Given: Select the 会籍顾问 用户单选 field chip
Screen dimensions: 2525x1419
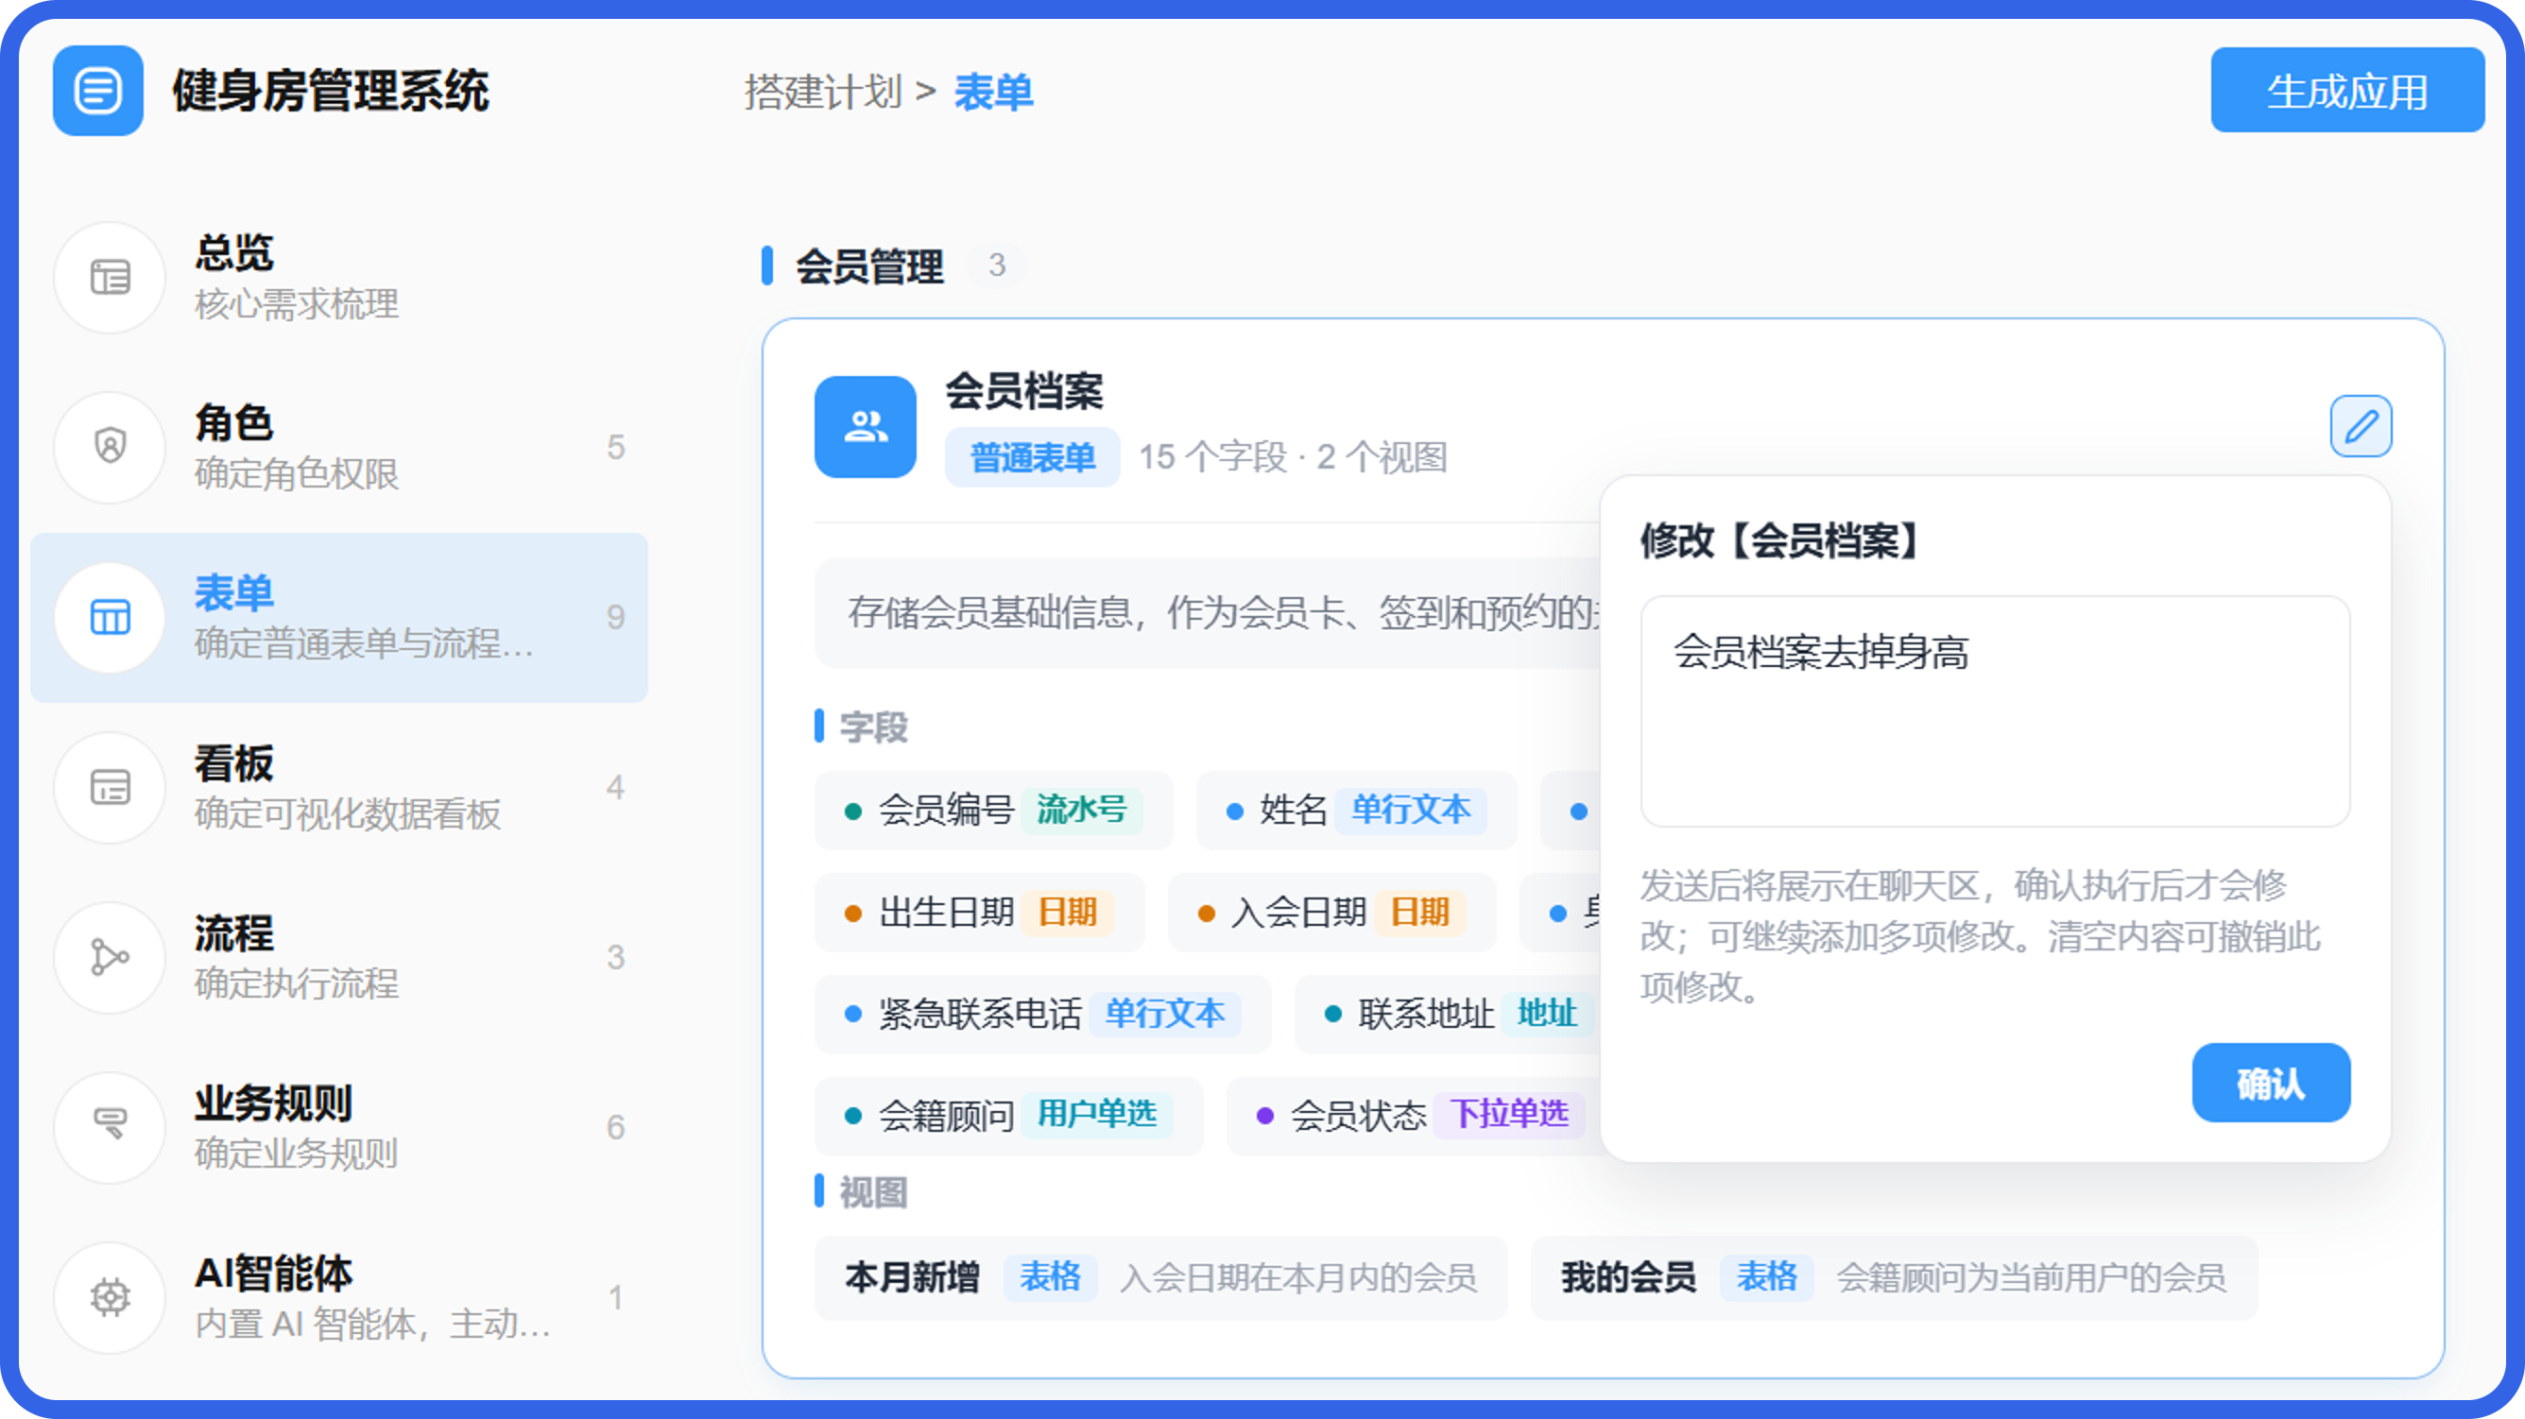Looking at the screenshot, I should tap(1008, 1116).
